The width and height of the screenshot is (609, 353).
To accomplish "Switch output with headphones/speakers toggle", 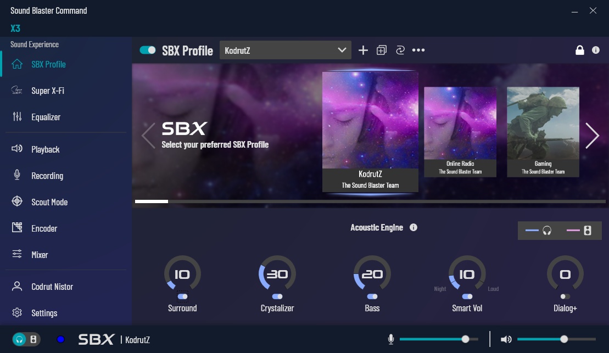I will click(26, 339).
